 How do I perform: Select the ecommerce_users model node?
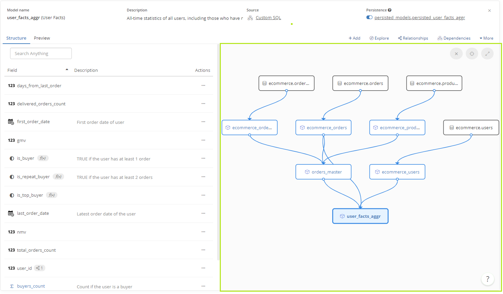397,172
